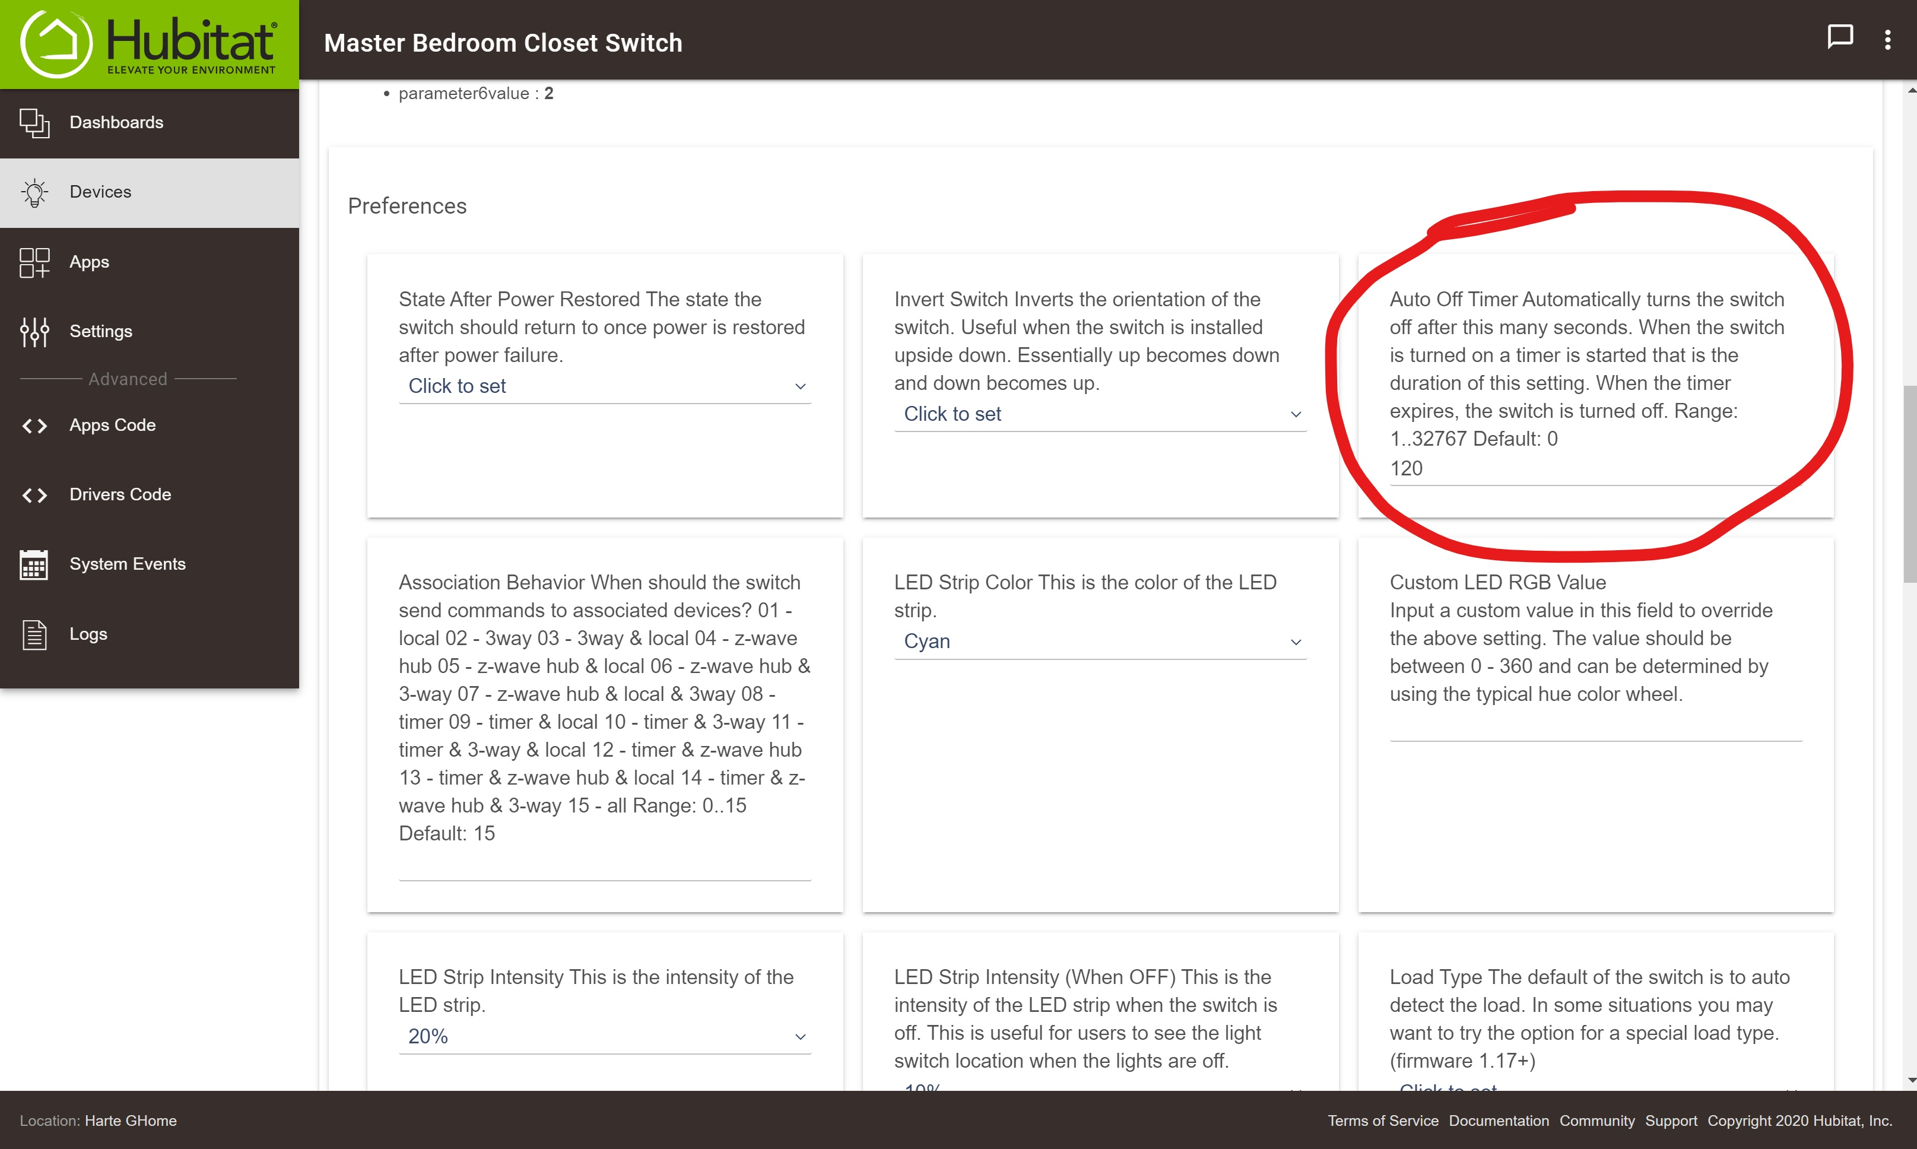1917x1149 pixels.
Task: Open the Community footer link
Action: (x=1597, y=1121)
